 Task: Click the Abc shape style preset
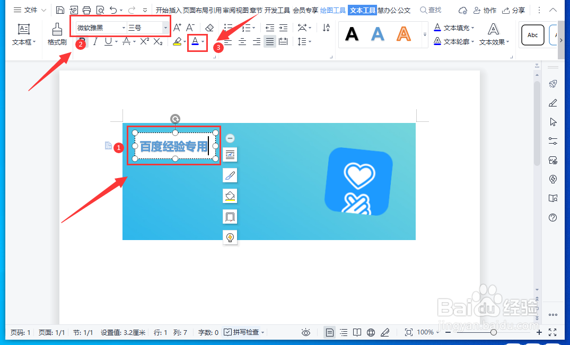(532, 35)
